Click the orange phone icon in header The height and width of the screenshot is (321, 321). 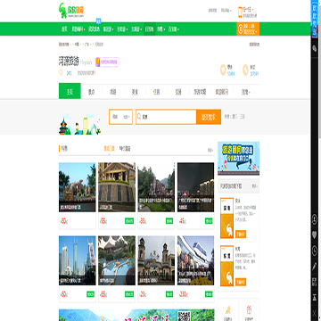[x=240, y=12]
